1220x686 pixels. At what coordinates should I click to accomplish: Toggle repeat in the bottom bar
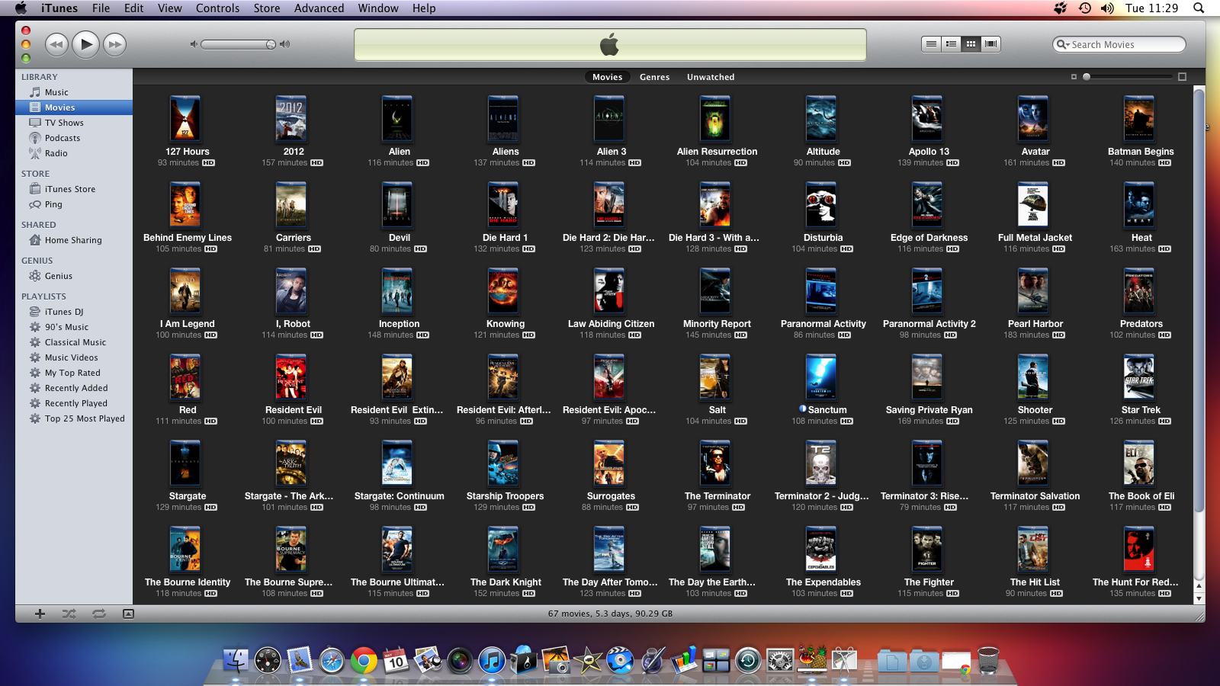coord(99,614)
